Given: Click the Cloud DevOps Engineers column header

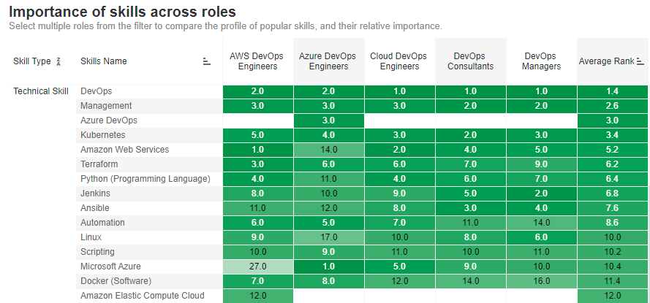Looking at the screenshot, I should 399,61.
